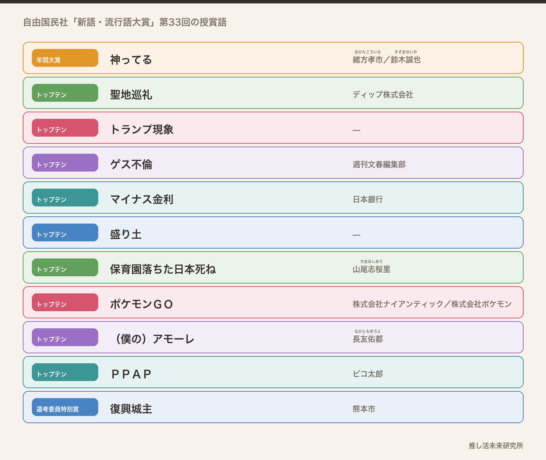Click the トップテン badge beside マイナス金利
Viewport: 546px width, 460px height.
point(65,197)
